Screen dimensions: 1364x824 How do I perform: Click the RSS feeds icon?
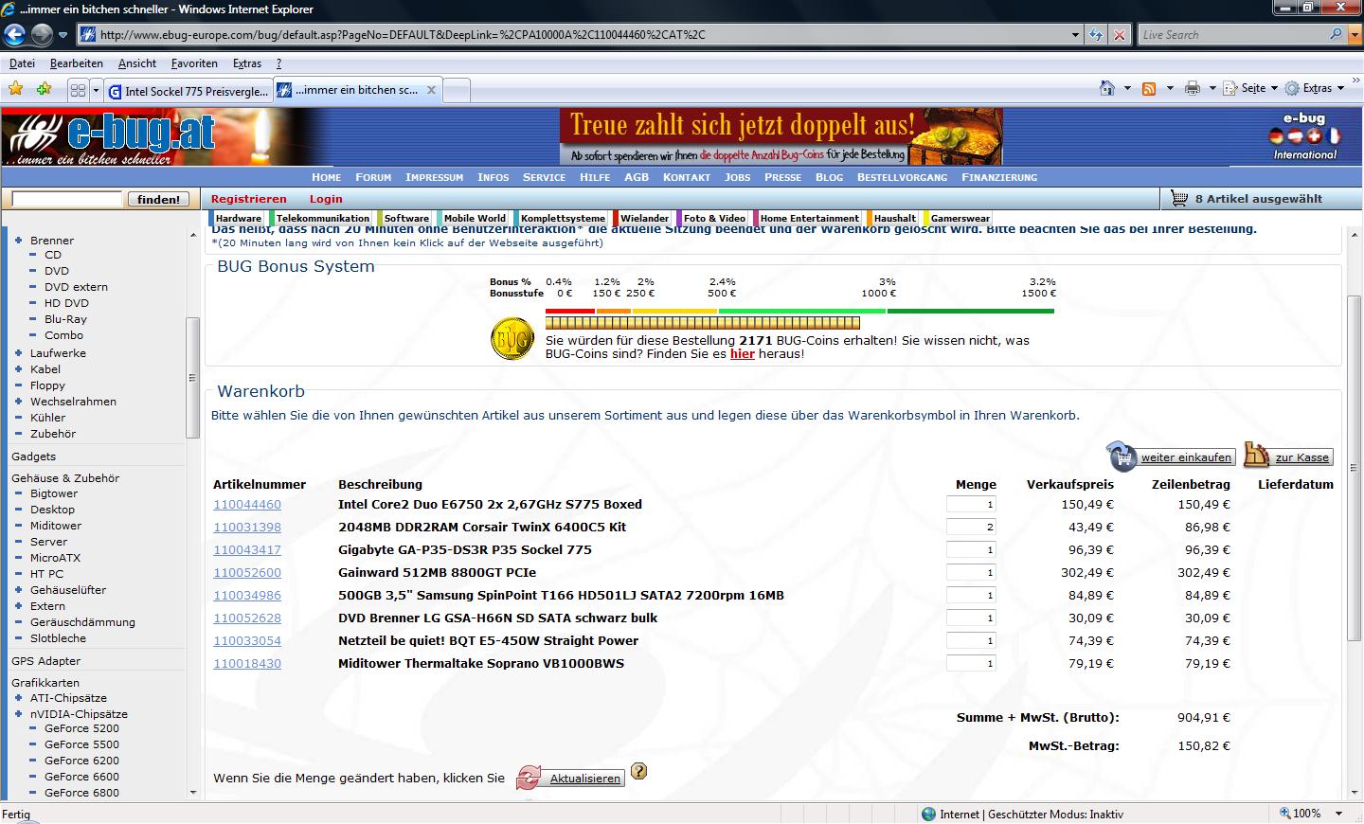click(1149, 88)
